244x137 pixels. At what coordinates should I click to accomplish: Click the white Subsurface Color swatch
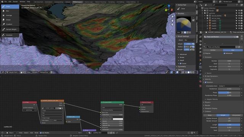pyautogui.click(x=118, y=119)
